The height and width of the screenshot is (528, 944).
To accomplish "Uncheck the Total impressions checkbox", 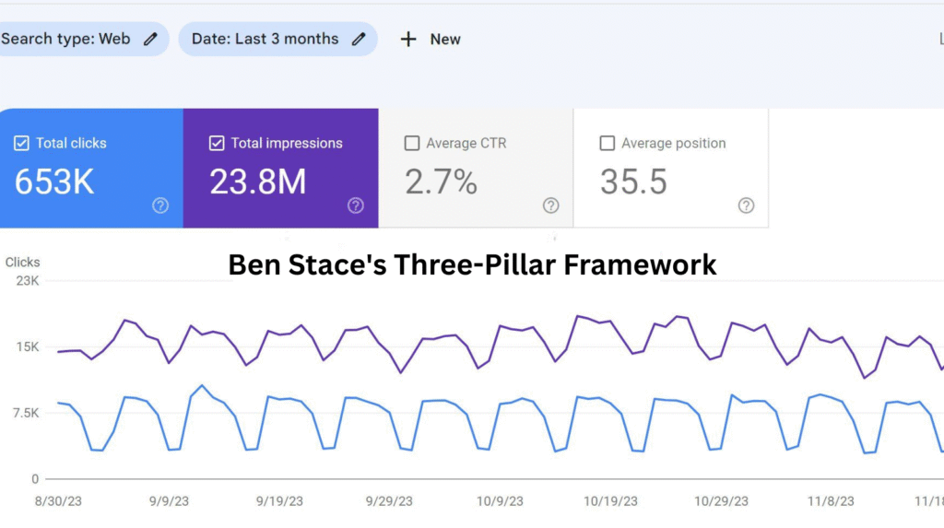I will tap(217, 143).
